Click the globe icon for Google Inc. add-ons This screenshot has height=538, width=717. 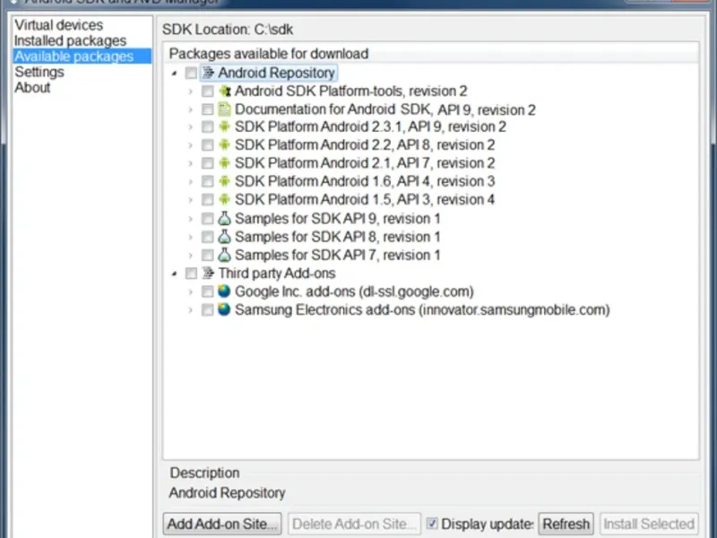224,291
